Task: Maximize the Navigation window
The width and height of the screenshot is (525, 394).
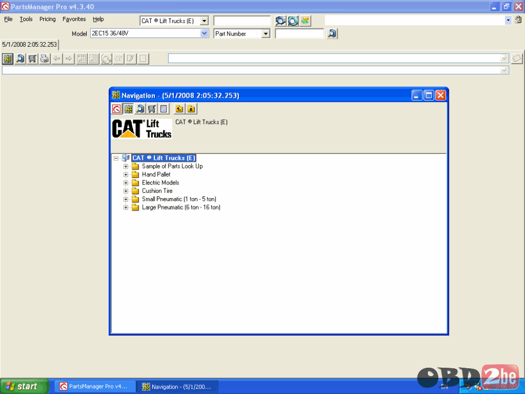Action: [428, 96]
